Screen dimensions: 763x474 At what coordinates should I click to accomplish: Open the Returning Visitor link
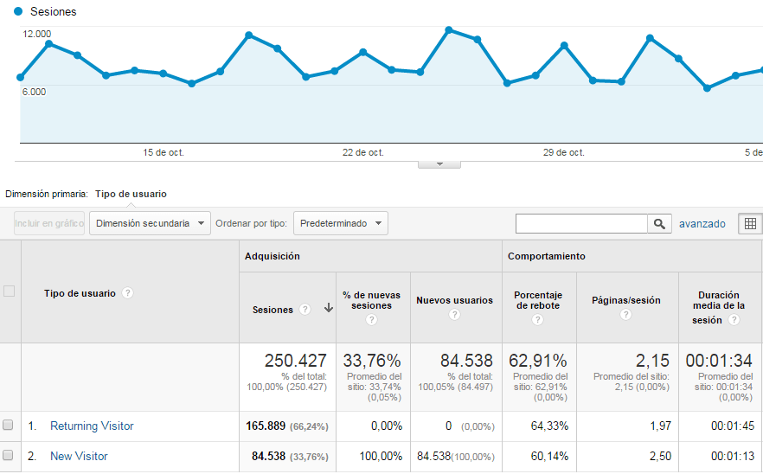tap(92, 426)
